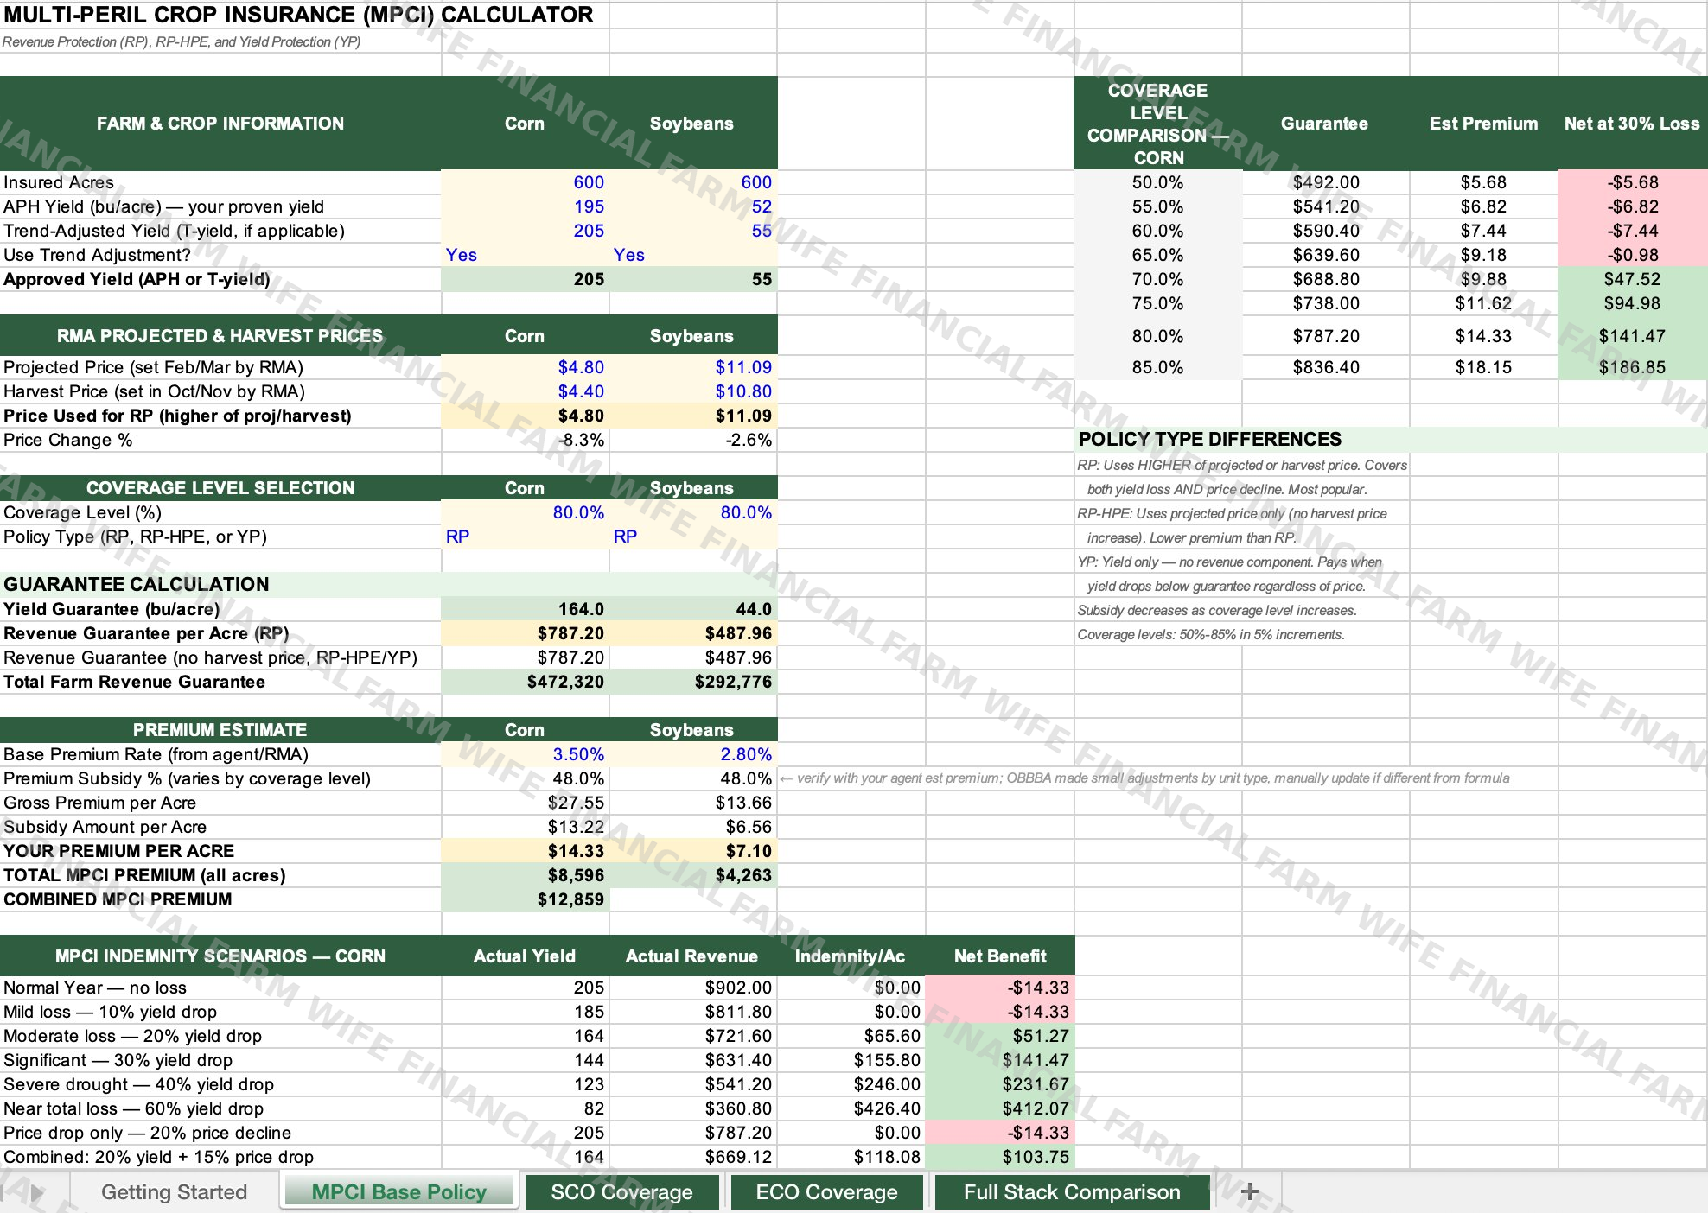Add a new sheet with the plus icon
This screenshot has height=1213, width=1708.
(x=1249, y=1192)
